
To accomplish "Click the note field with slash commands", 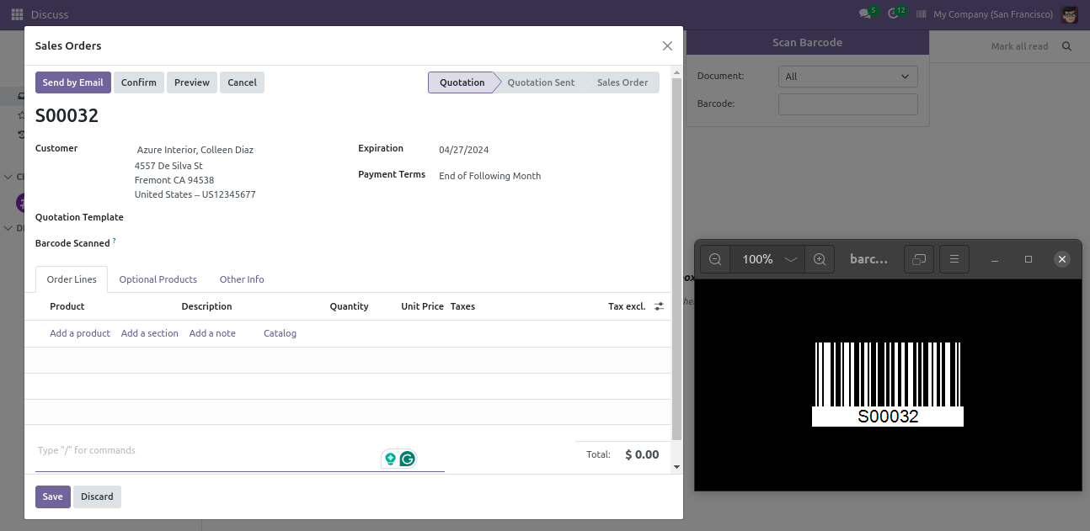I will 240,454.
